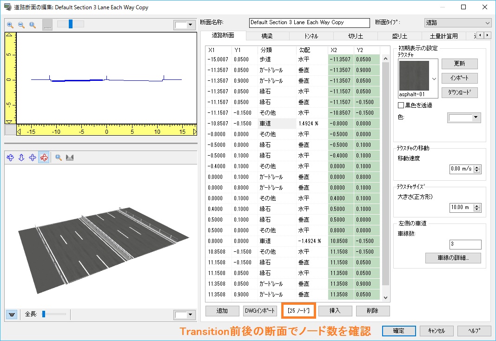Enable the 黒色を透過 checkbox

pos(401,105)
